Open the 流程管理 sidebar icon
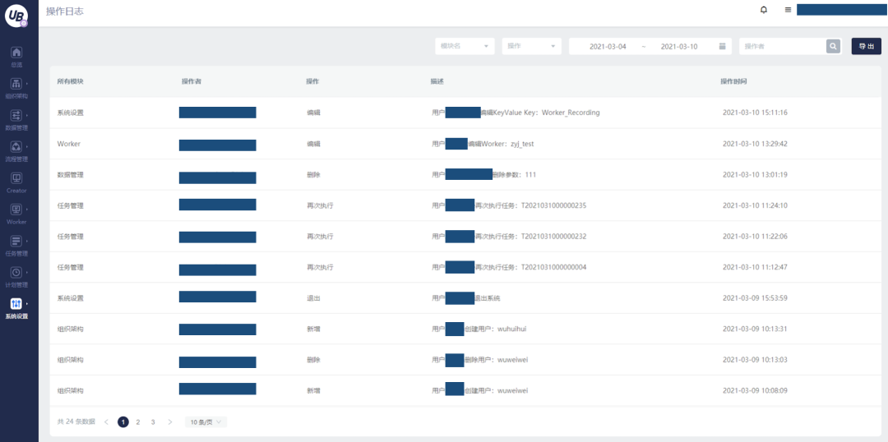The image size is (888, 442). (17, 147)
